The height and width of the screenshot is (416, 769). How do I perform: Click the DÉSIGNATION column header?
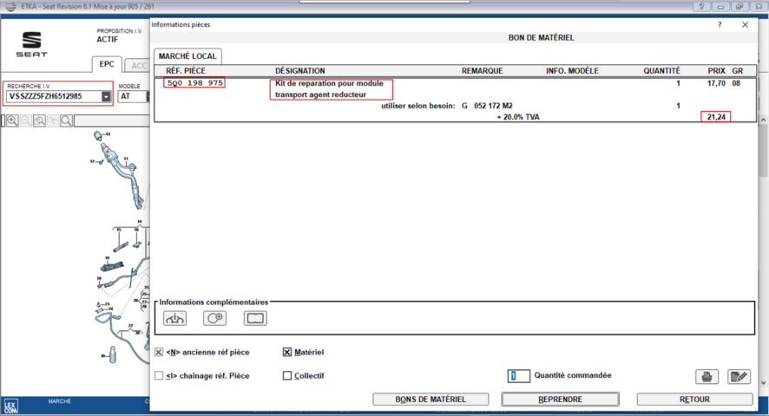click(299, 71)
